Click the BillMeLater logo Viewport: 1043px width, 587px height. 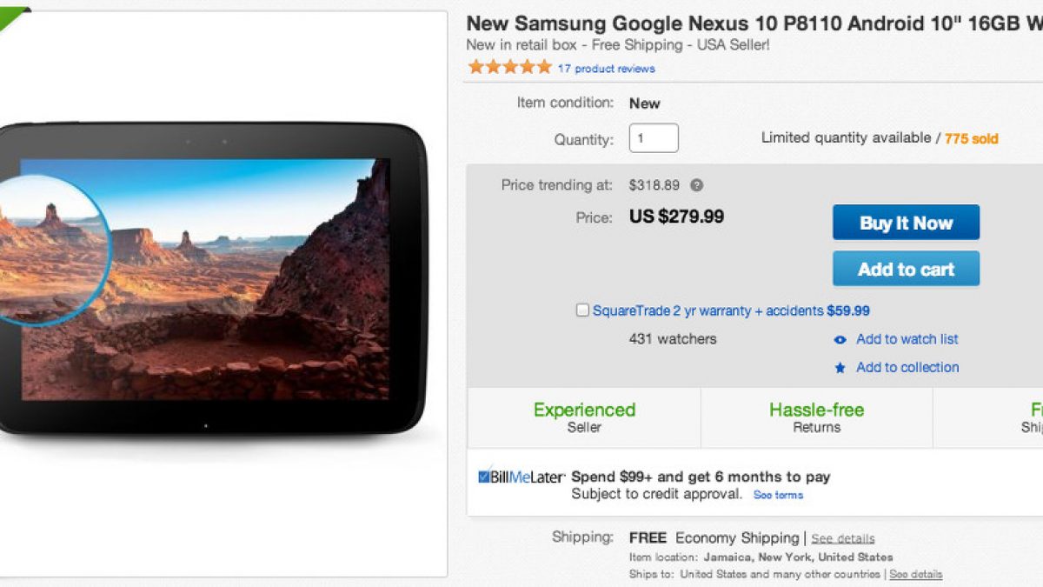(x=521, y=477)
